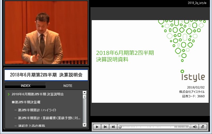Click the 00:00/00:00 time display
The width and height of the screenshot is (212, 134).
coord(181,127)
